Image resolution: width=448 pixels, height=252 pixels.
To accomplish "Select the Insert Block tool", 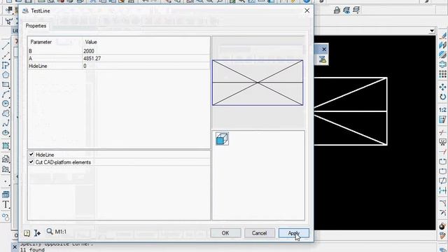I will point(6,159).
